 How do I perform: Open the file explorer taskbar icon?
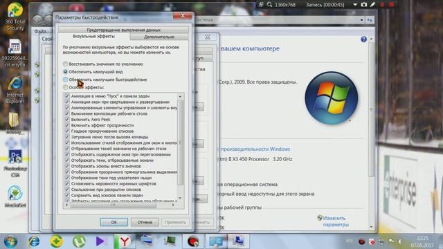point(147,241)
